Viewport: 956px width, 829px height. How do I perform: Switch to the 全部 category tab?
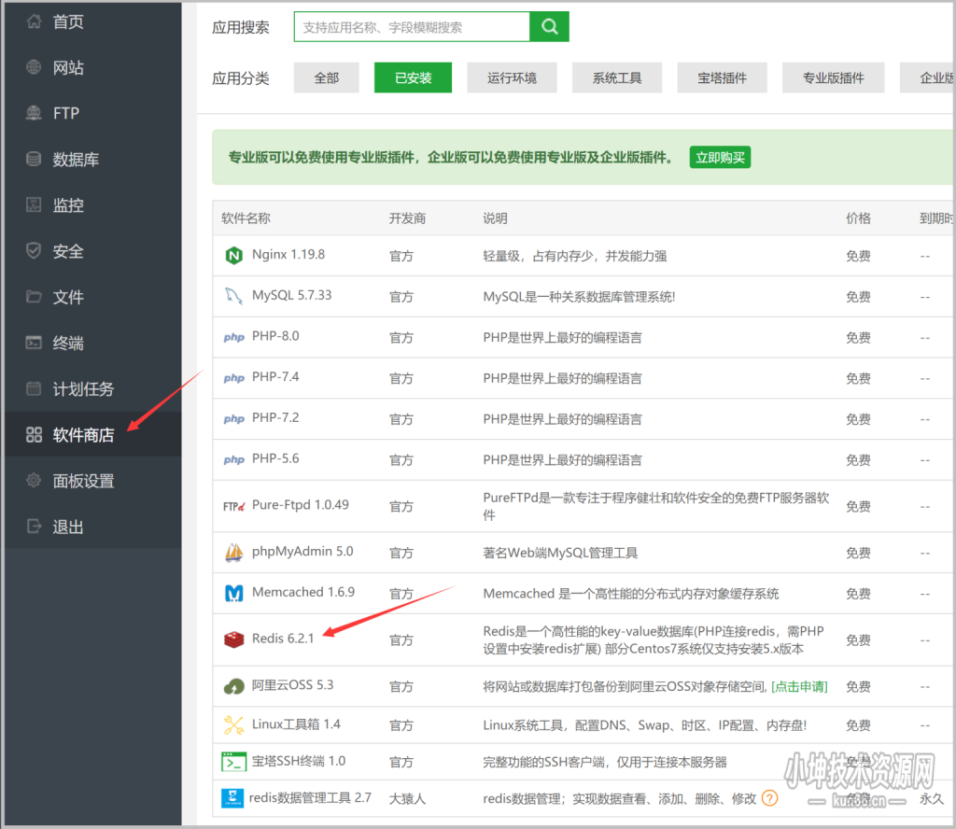pos(326,78)
